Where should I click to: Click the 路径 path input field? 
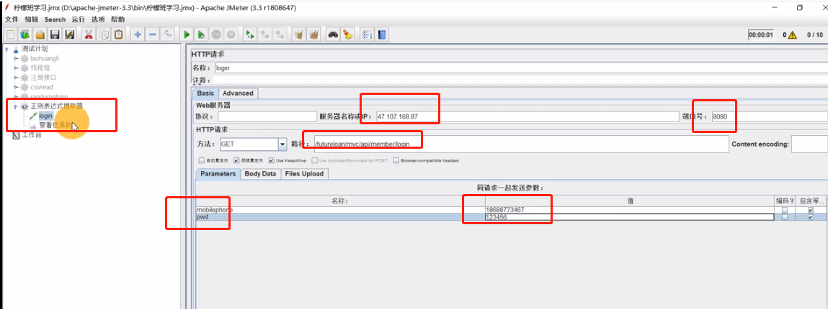click(521, 144)
